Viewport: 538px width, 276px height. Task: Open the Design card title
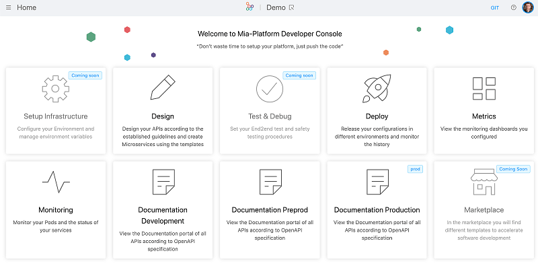[x=163, y=116]
